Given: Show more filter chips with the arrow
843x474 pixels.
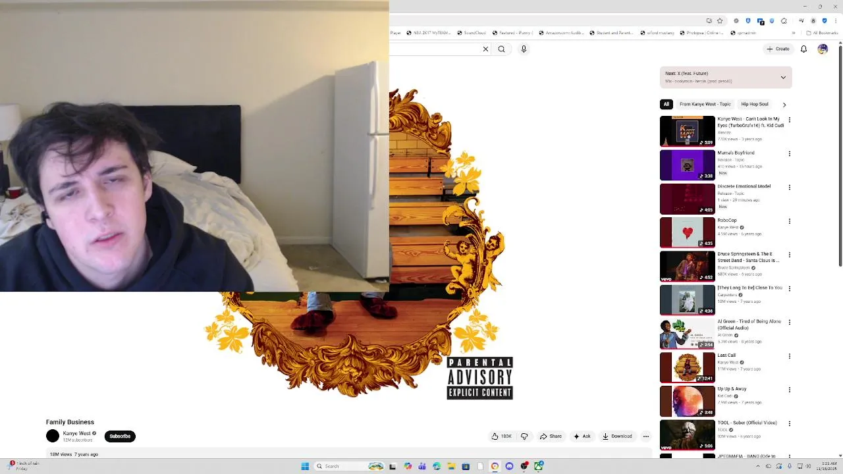Looking at the screenshot, I should coord(784,105).
